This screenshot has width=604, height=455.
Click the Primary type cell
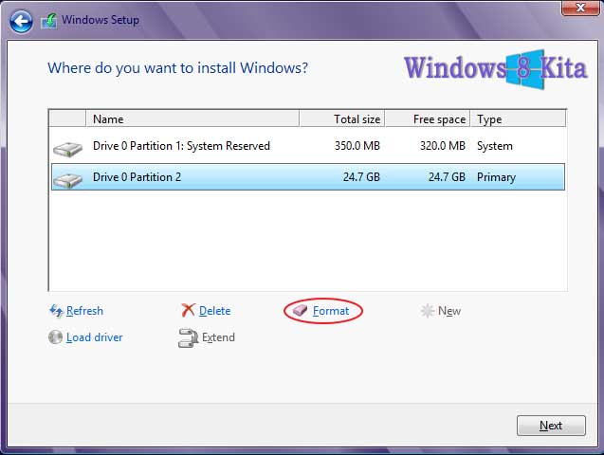[496, 177]
